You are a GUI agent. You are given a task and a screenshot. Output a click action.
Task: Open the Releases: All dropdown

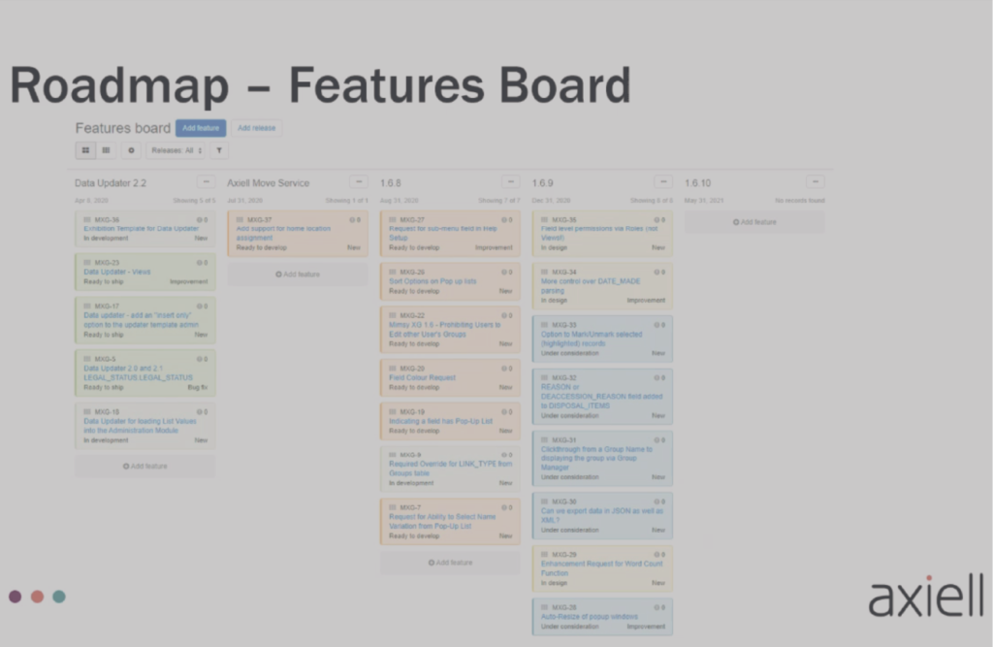tap(175, 150)
